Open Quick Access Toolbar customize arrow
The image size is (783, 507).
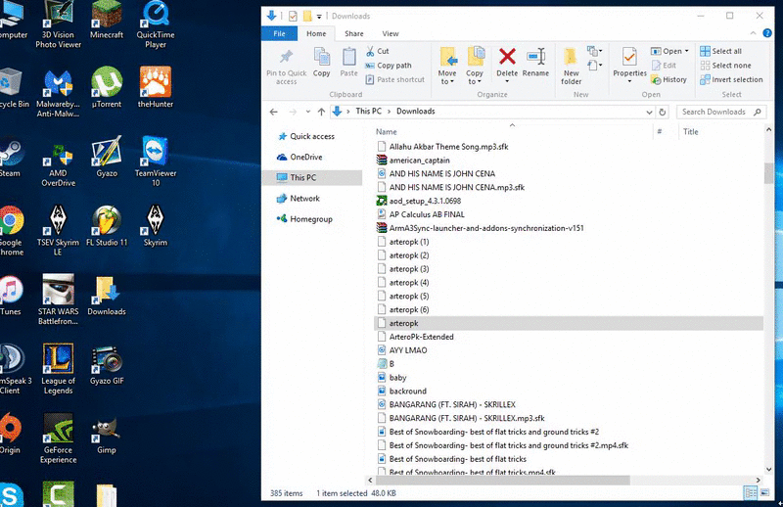[x=319, y=16]
